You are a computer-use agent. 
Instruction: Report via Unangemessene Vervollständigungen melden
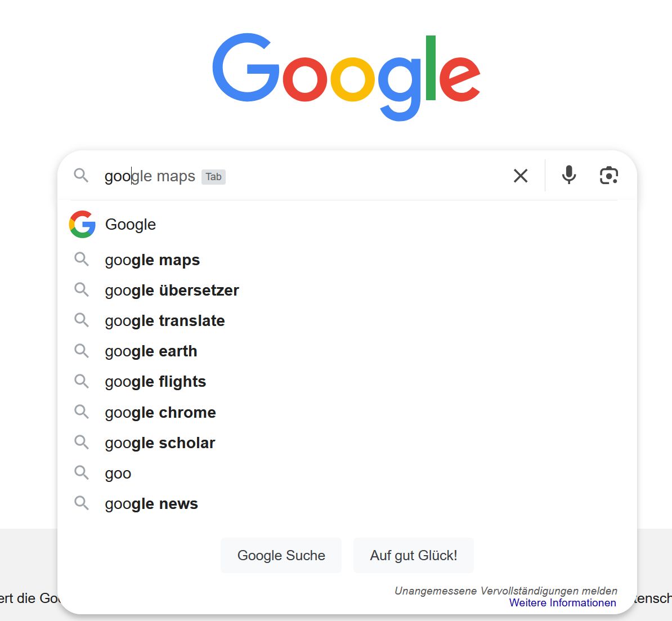[505, 591]
